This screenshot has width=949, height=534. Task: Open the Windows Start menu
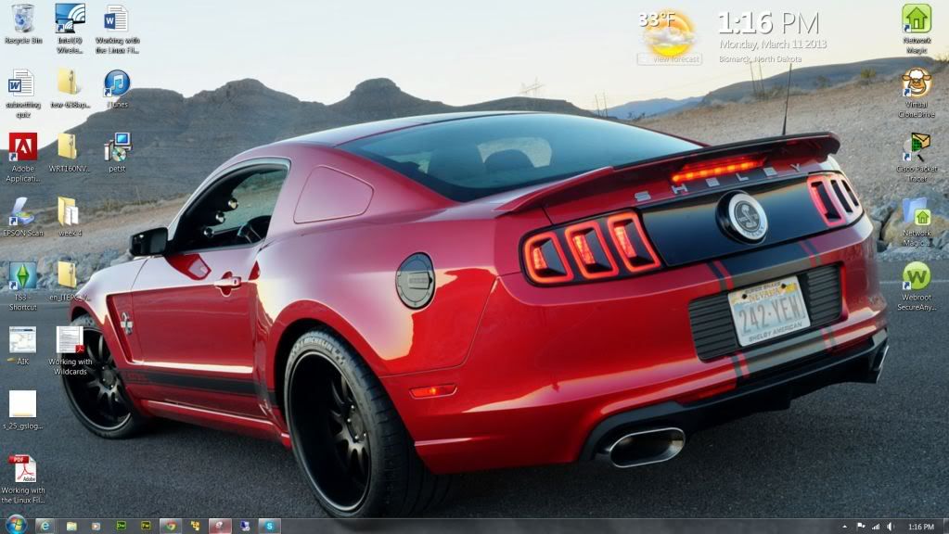(15, 525)
